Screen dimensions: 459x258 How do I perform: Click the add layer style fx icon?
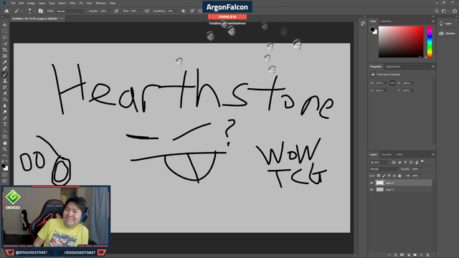click(396, 255)
